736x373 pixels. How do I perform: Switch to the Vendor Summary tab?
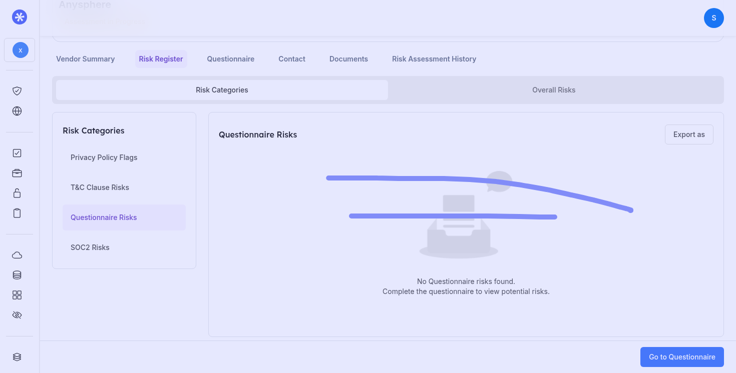coord(85,59)
